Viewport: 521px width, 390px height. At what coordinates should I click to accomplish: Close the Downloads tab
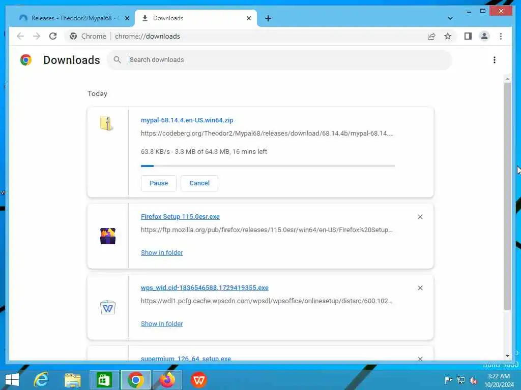[x=248, y=18]
